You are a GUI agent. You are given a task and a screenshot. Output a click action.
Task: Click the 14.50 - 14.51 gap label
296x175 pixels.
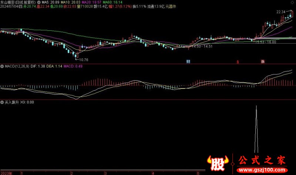(202, 47)
